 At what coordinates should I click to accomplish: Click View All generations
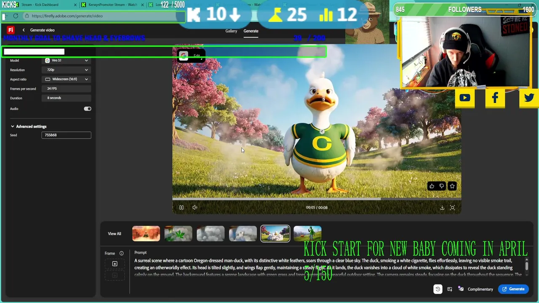click(115, 234)
